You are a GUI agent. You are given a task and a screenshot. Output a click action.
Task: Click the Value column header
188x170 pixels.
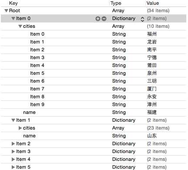coord(153,3)
